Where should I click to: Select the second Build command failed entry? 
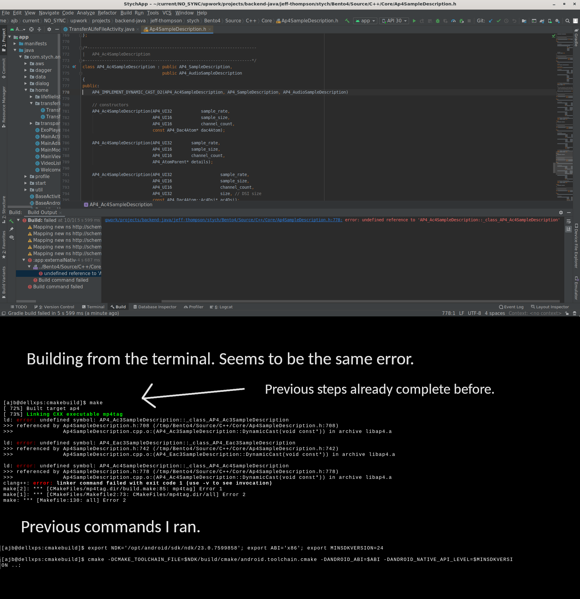(58, 287)
